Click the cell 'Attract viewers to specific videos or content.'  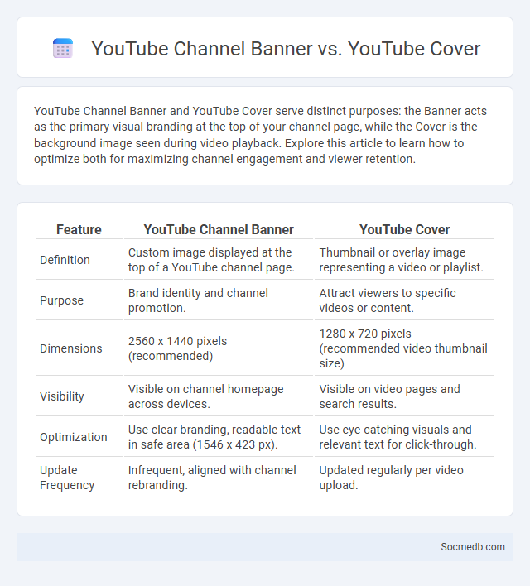click(x=404, y=300)
